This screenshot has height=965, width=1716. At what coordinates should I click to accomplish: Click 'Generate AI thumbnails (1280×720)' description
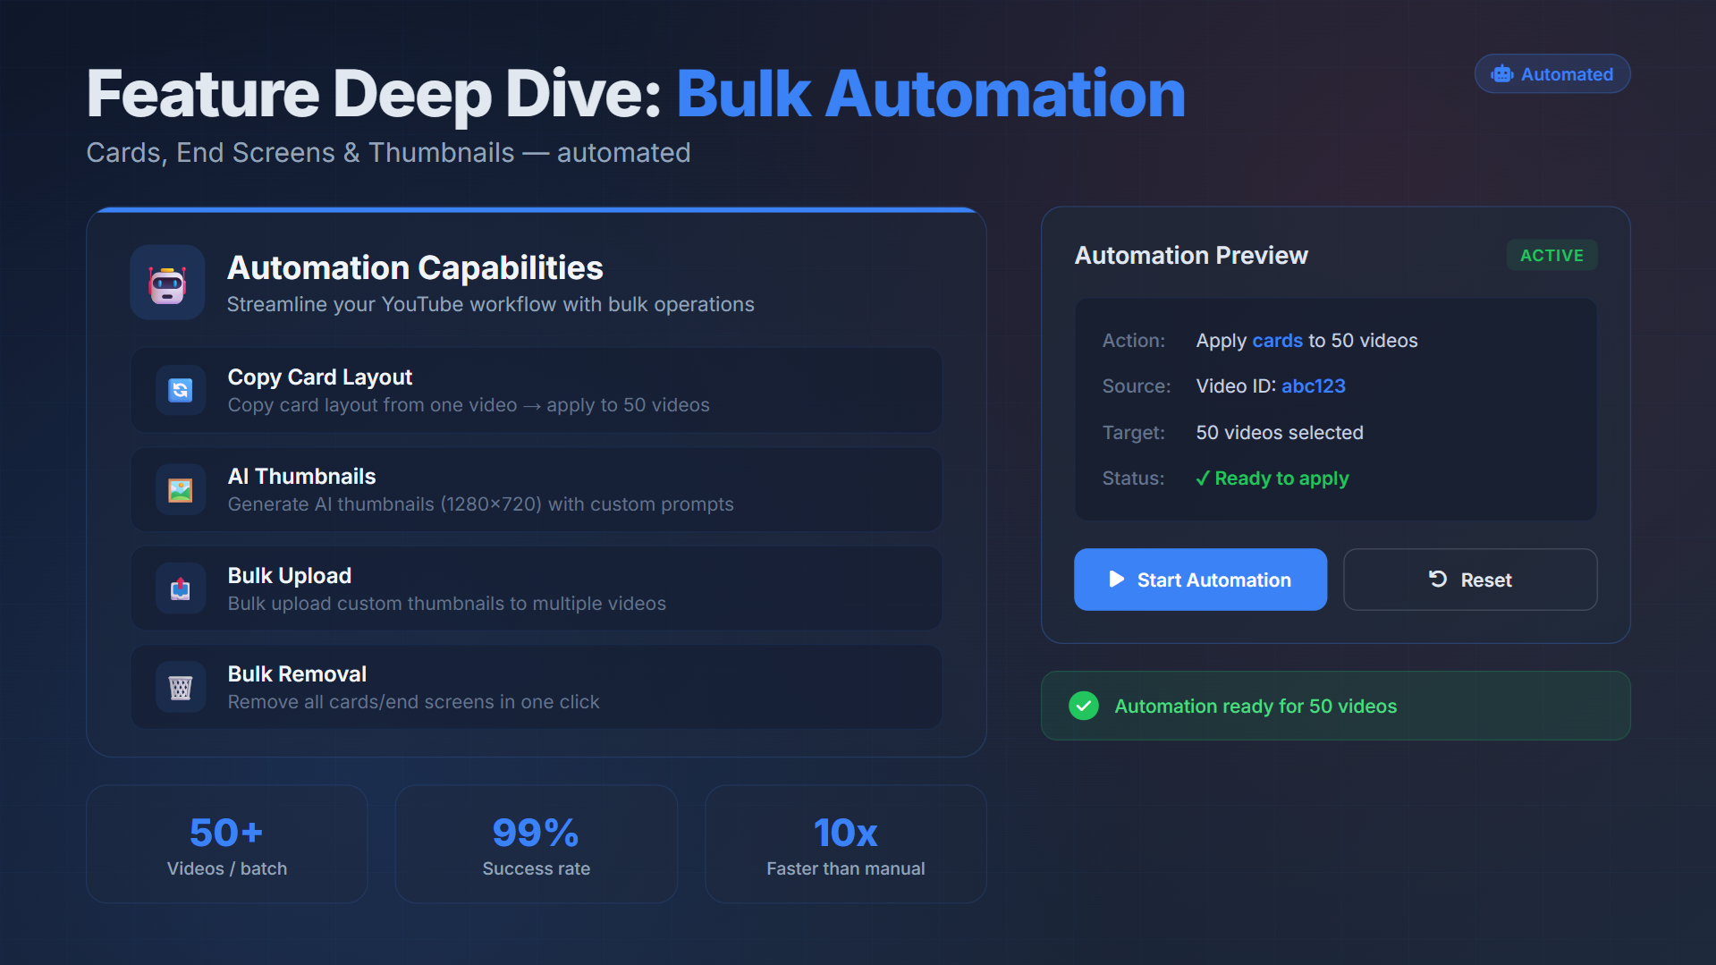(481, 504)
